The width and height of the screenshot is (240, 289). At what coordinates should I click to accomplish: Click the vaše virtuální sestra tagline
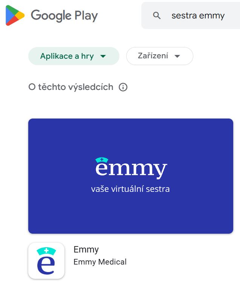click(130, 189)
